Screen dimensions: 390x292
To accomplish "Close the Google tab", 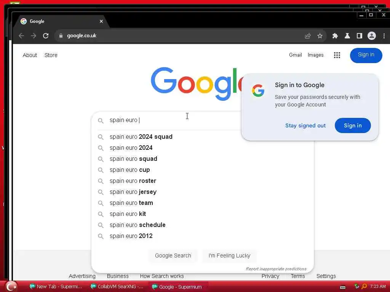I will [101, 21].
